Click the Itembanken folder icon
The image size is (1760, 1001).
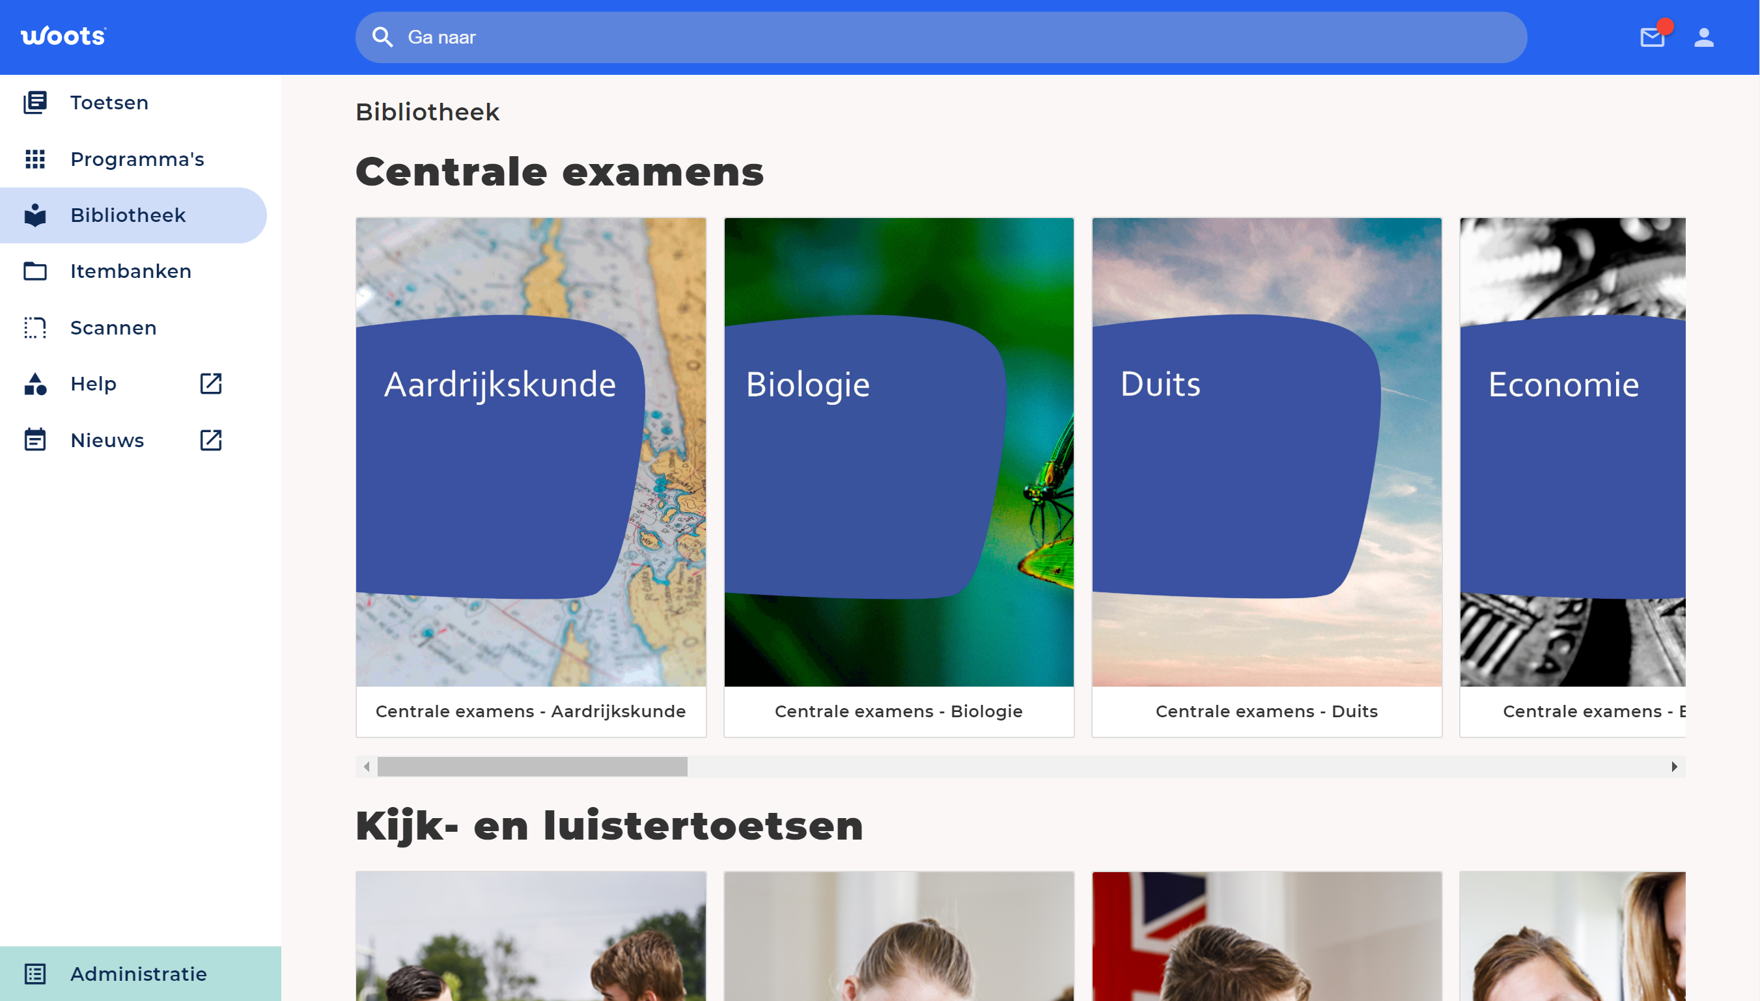[35, 271]
